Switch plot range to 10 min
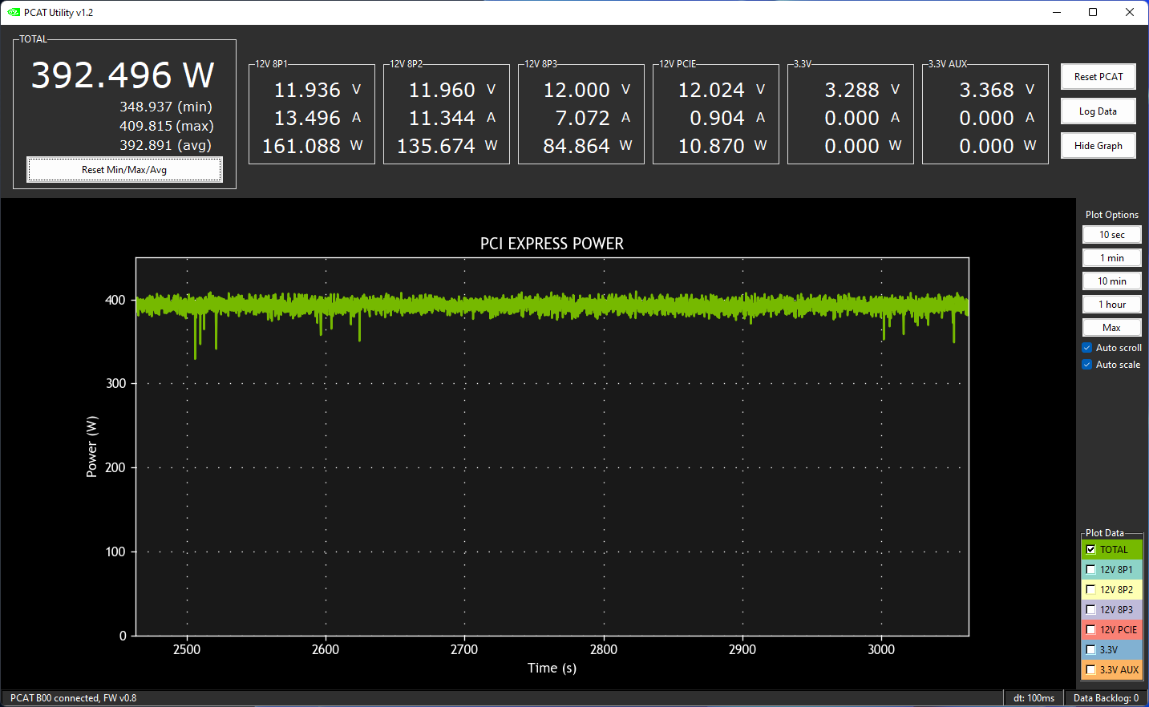This screenshot has height=707, width=1149. point(1111,281)
